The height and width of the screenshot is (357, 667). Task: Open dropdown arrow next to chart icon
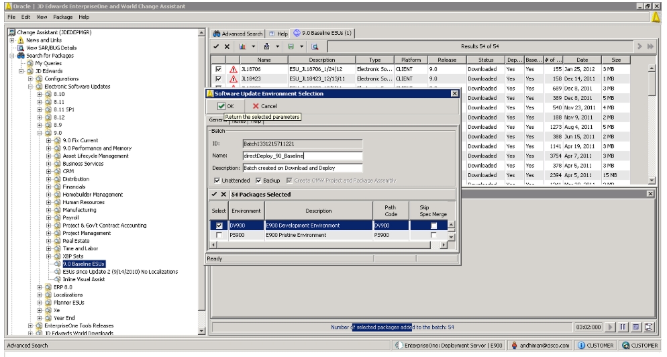point(253,46)
